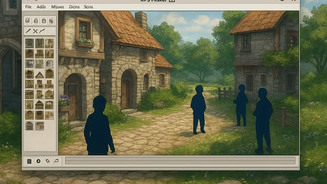Viewport: 327px width, 184px height.
Task: Open the Scins menu
Action: (x=88, y=7)
